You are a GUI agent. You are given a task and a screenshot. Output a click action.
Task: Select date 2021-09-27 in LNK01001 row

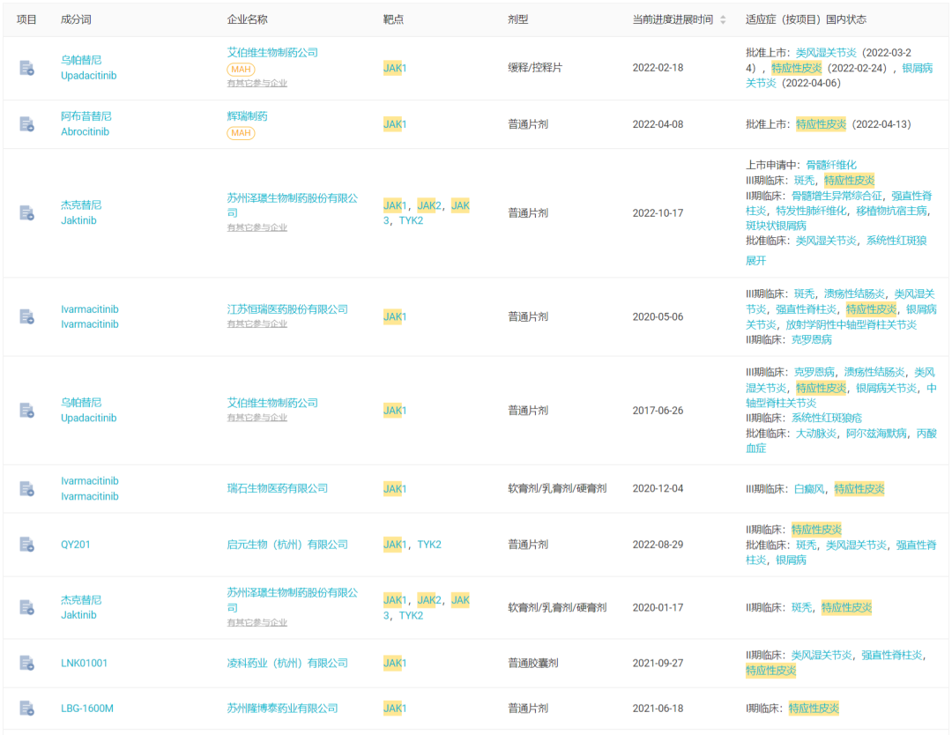[658, 663]
